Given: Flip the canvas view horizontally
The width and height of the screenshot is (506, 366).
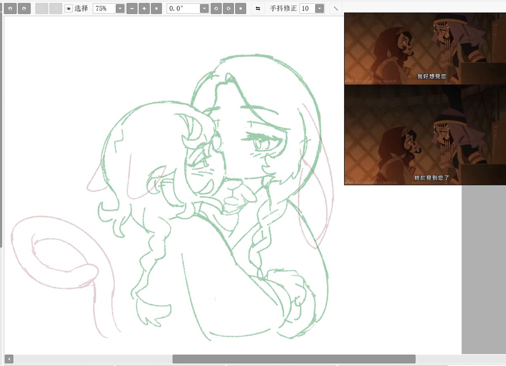Looking at the screenshot, I should pyautogui.click(x=258, y=8).
